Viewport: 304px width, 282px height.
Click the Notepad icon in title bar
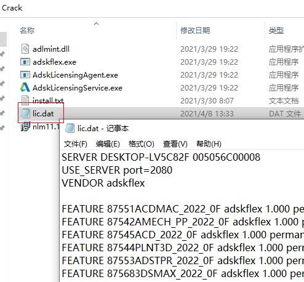tap(70, 128)
